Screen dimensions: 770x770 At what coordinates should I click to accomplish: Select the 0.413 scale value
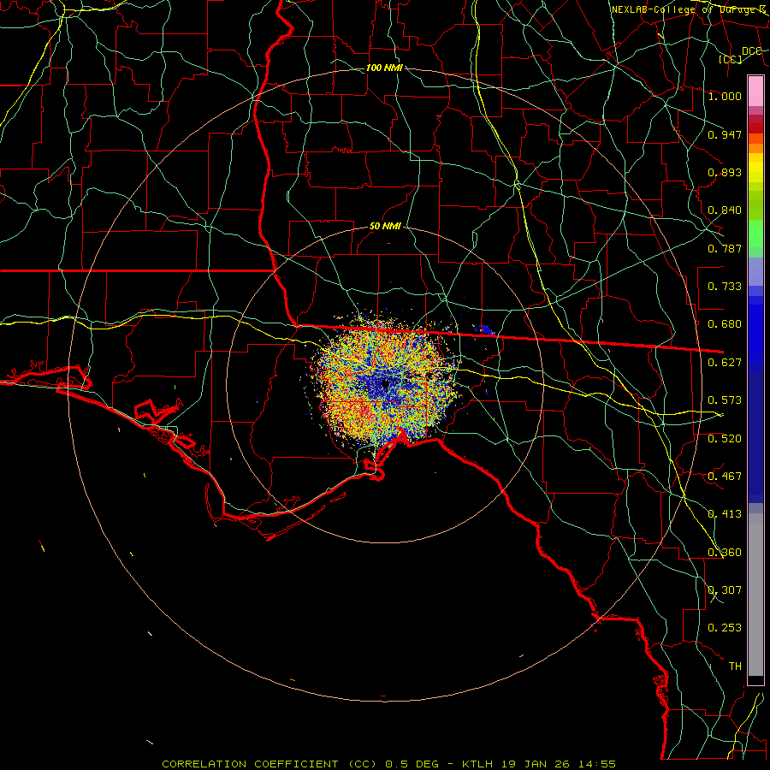(725, 514)
